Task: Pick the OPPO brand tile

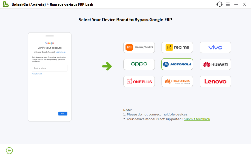Action: click(139, 64)
